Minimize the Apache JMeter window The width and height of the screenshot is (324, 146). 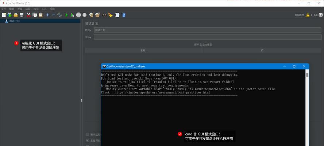click(x=300, y=3)
